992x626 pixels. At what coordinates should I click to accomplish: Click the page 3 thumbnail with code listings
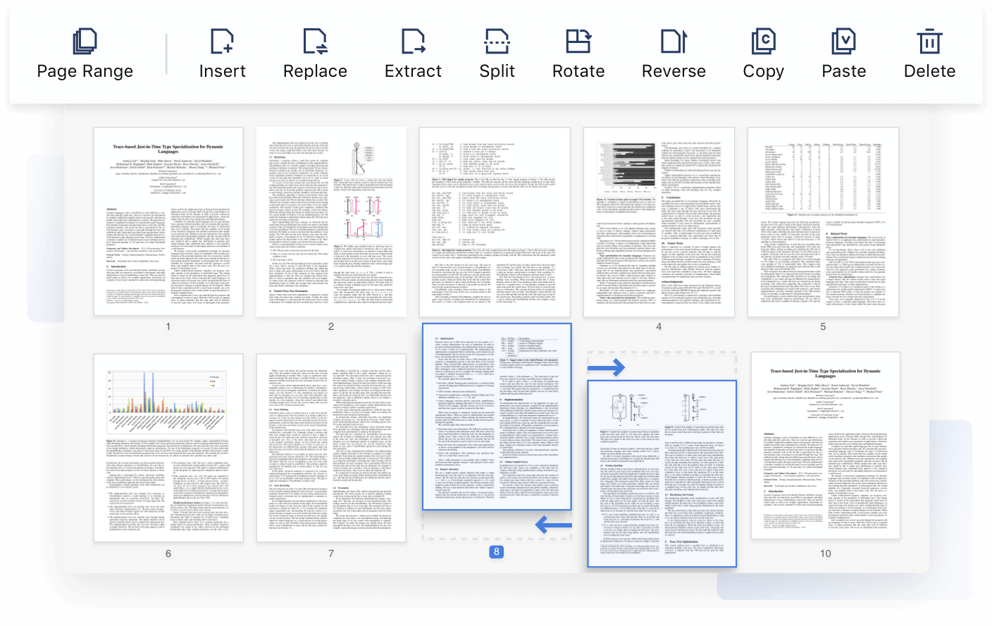coord(495,221)
